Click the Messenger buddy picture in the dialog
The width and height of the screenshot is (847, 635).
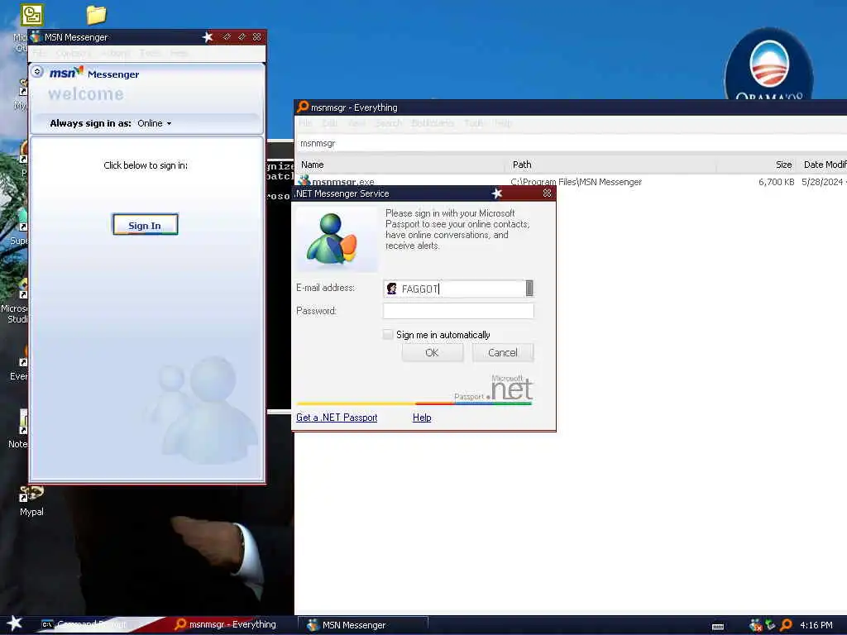coord(337,239)
